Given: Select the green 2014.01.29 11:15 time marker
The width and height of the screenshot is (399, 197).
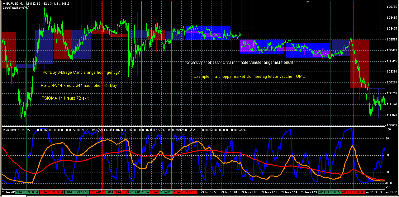Looking at the screenshot, I should (x=77, y=192).
